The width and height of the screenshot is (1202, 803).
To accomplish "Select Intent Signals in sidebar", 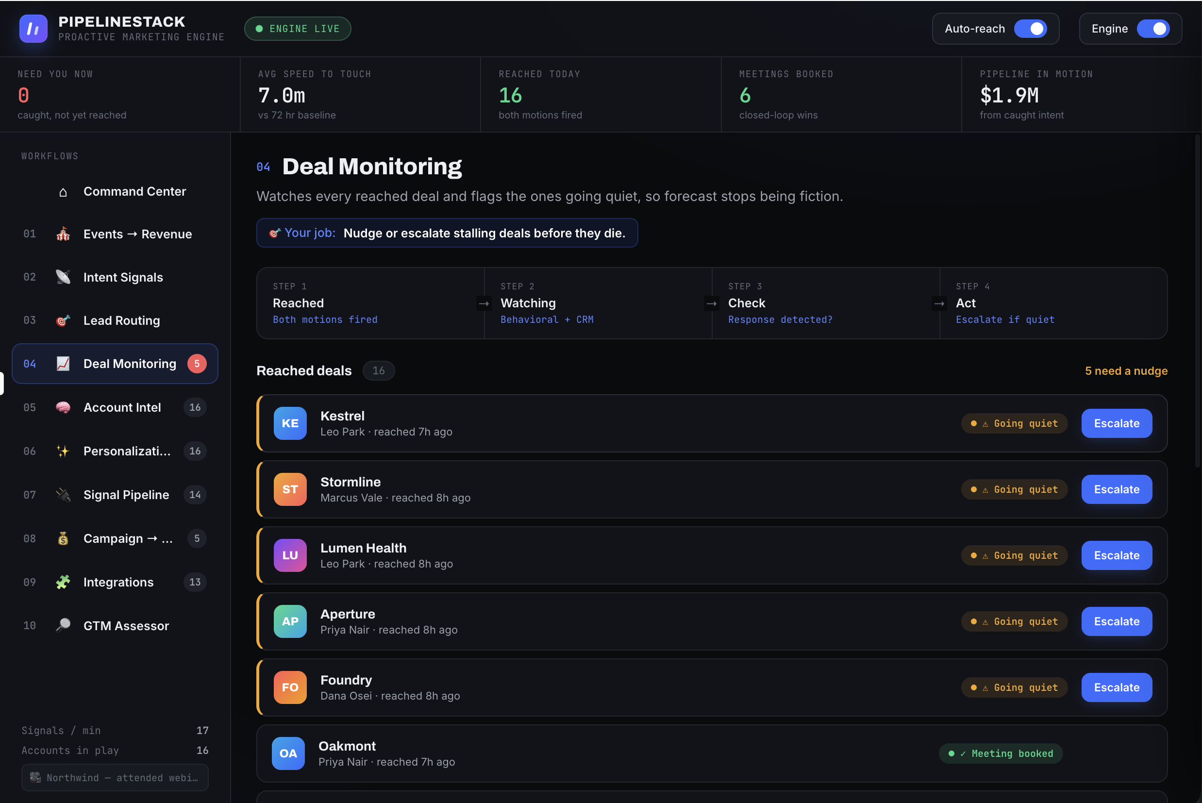I will [x=115, y=277].
